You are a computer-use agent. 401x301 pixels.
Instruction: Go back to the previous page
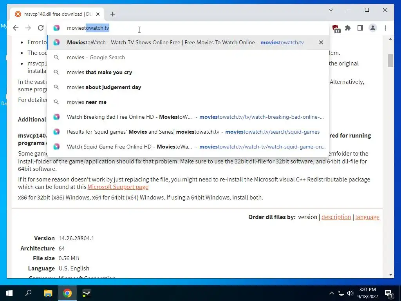tap(16, 28)
